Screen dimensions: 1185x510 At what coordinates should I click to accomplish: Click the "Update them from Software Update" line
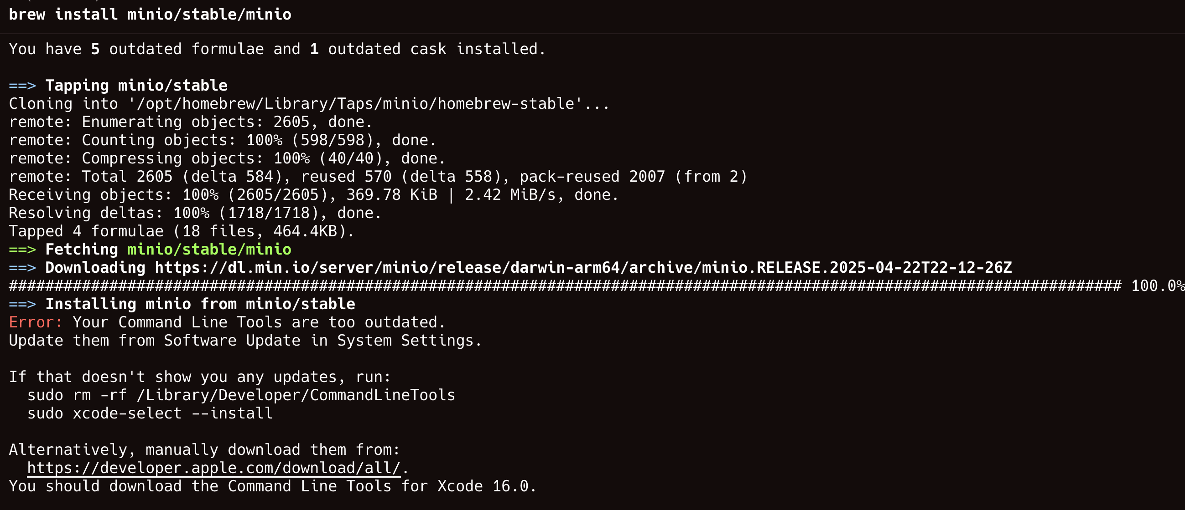pos(245,341)
